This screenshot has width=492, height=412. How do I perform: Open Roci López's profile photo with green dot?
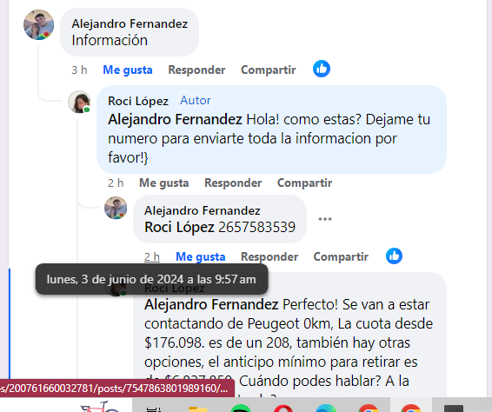click(x=79, y=102)
